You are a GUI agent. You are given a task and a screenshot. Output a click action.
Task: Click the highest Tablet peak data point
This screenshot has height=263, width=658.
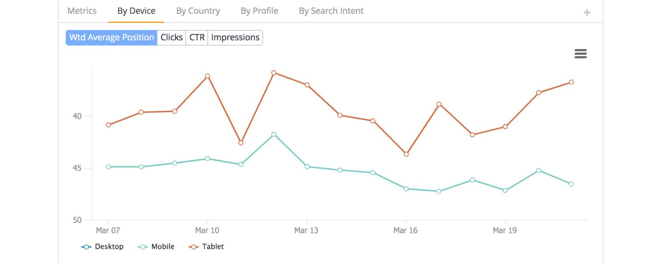(x=274, y=73)
